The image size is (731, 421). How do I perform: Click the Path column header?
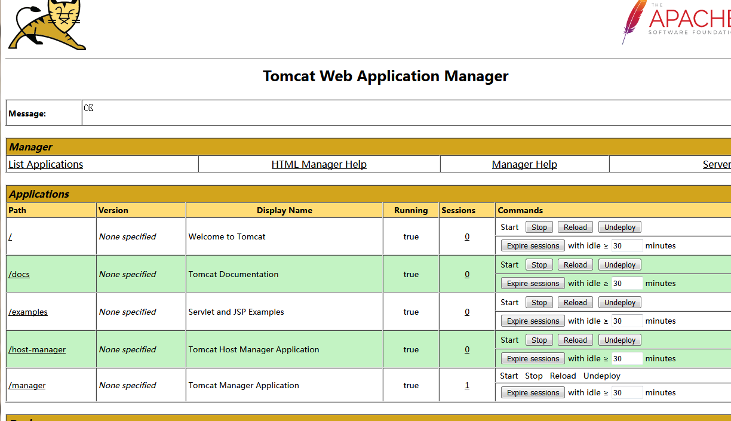point(17,210)
